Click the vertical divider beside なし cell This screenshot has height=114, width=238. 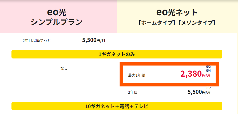point(117,80)
